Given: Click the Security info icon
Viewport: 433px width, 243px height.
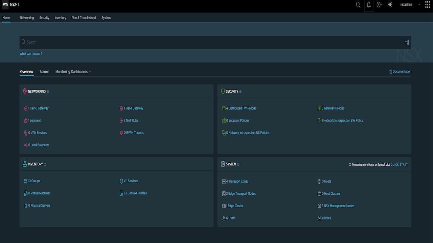Looking at the screenshot, I should tap(240, 91).
